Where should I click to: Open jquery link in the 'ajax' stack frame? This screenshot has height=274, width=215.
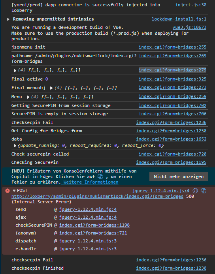[88, 217]
